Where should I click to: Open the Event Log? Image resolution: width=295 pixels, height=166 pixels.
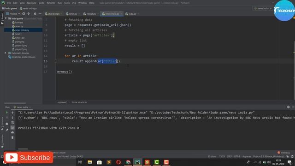tap(284, 153)
